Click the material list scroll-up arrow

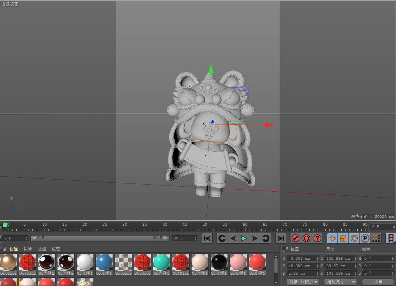(276, 256)
